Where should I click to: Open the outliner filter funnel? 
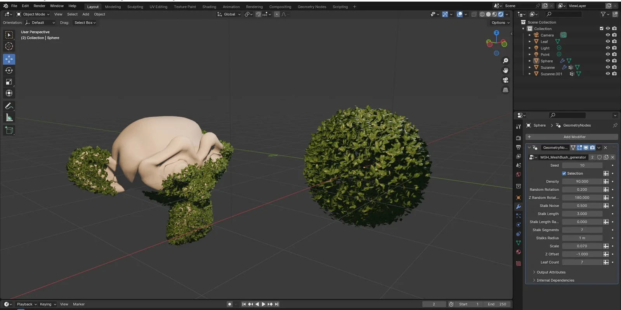coord(603,14)
